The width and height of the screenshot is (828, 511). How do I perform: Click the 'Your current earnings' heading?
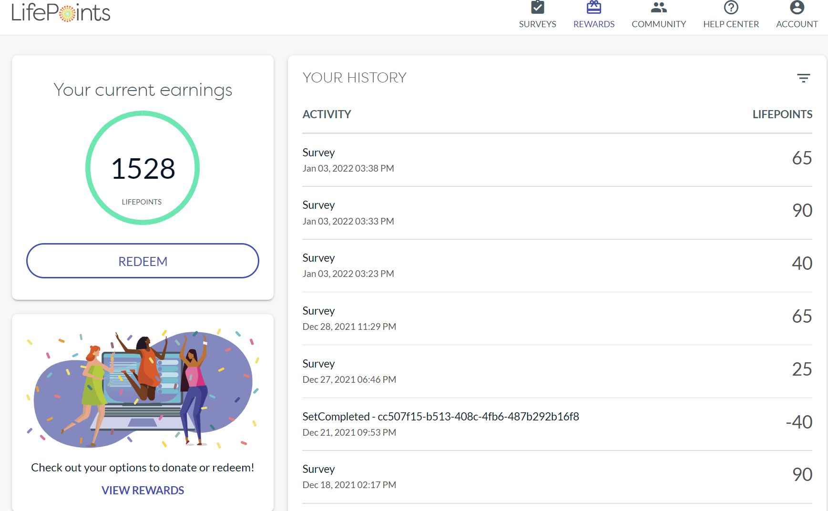(143, 90)
